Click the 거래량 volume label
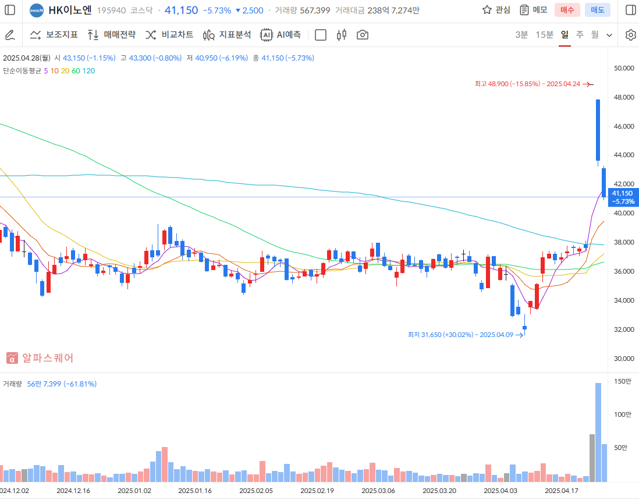Viewport: 639px width, 500px height. [x=12, y=384]
